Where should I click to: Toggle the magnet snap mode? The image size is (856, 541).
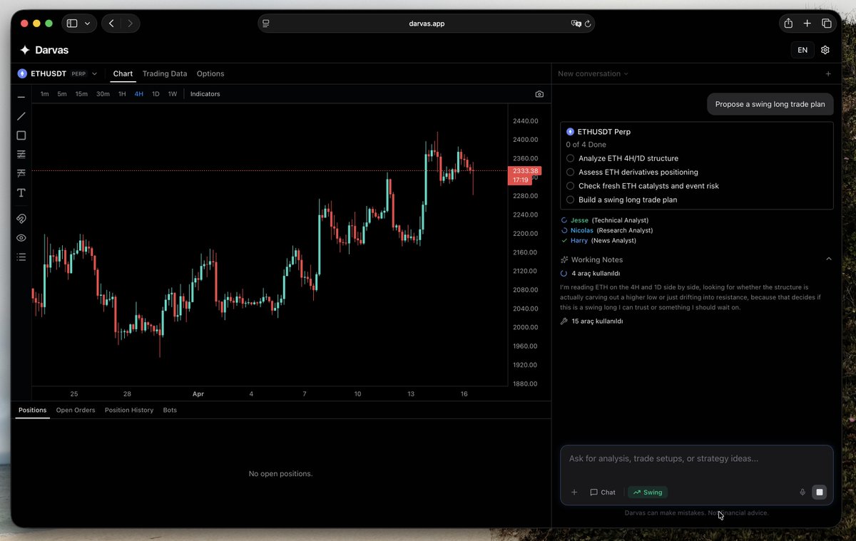click(x=21, y=219)
